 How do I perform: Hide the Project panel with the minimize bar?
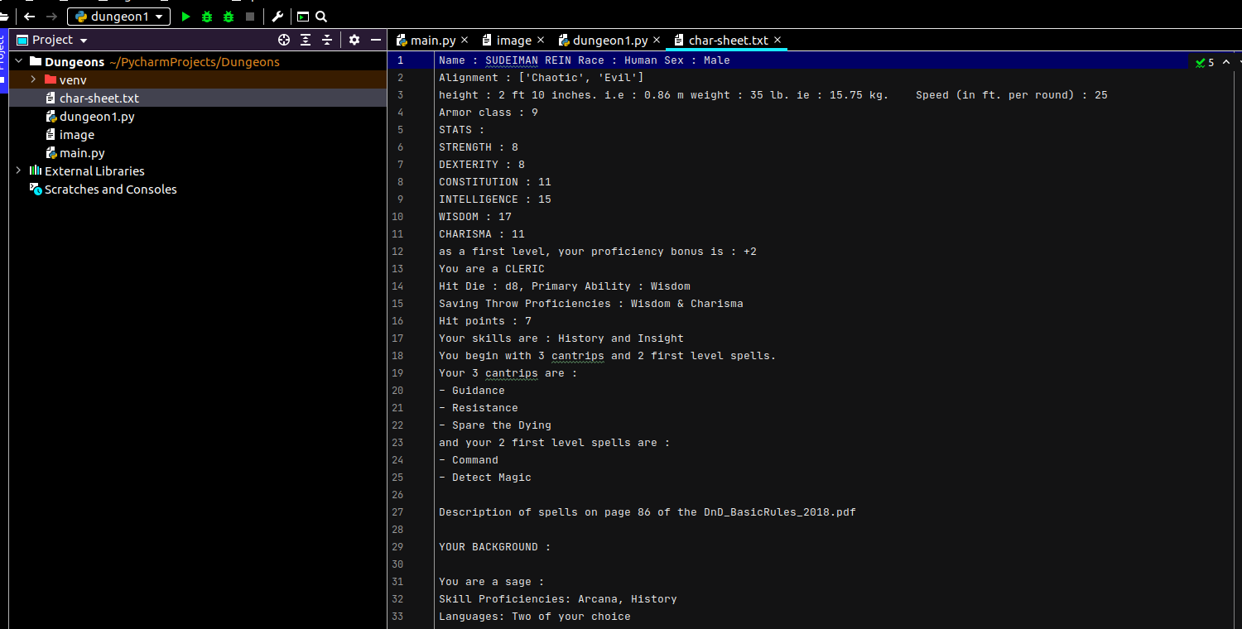376,40
